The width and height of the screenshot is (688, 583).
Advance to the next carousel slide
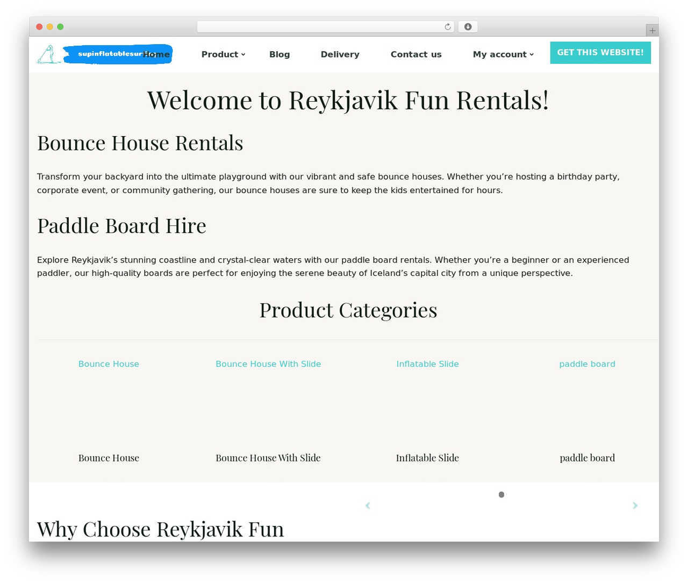635,506
